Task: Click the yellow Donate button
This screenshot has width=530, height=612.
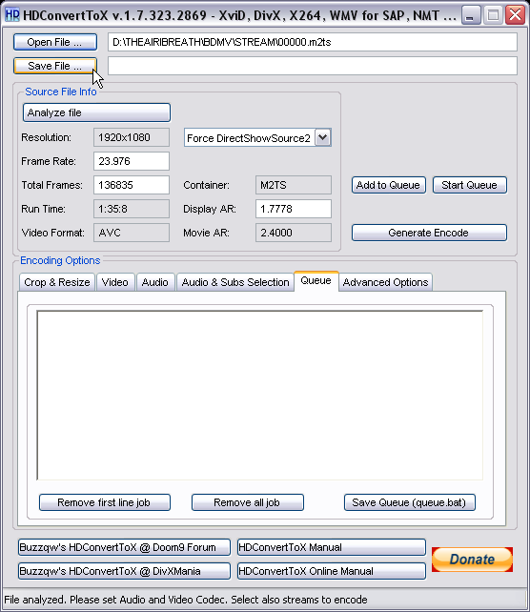Action: click(x=472, y=560)
